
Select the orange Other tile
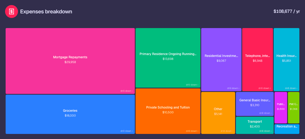218,113
